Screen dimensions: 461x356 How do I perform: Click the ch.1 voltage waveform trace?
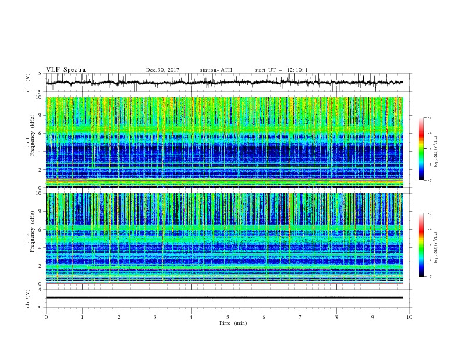coord(224,83)
